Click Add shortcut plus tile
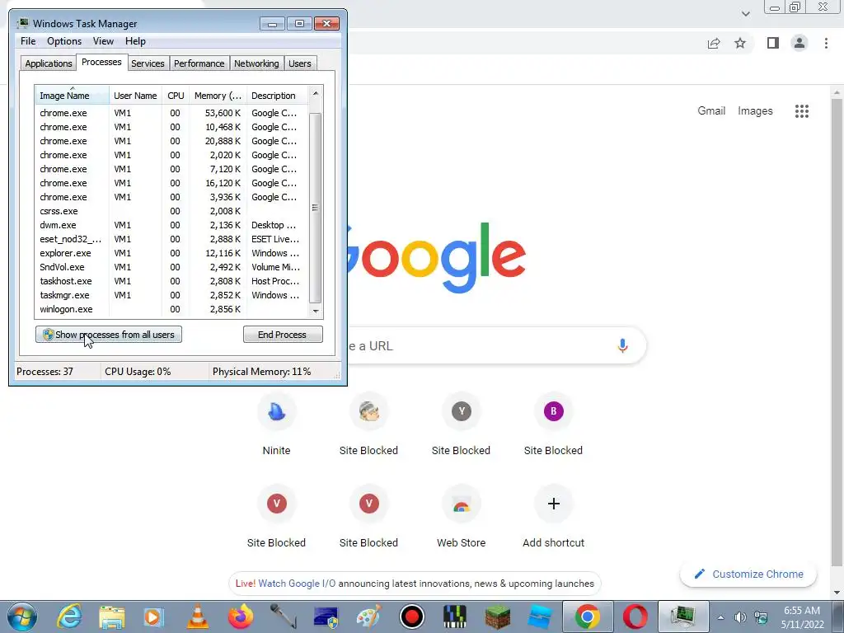Image resolution: width=844 pixels, height=633 pixels. pos(553,517)
